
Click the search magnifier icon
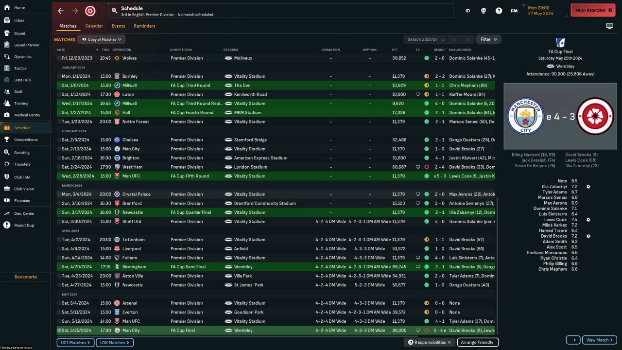[114, 10]
